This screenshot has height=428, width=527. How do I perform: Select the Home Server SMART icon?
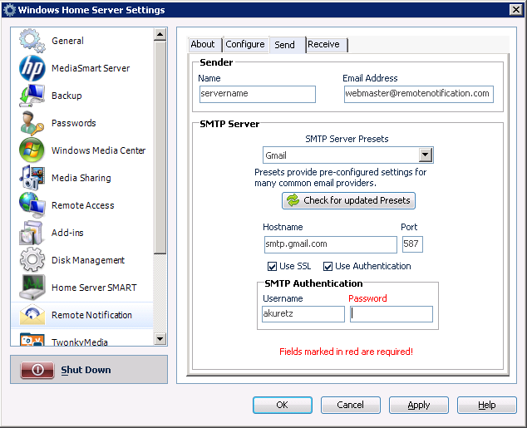coord(32,288)
